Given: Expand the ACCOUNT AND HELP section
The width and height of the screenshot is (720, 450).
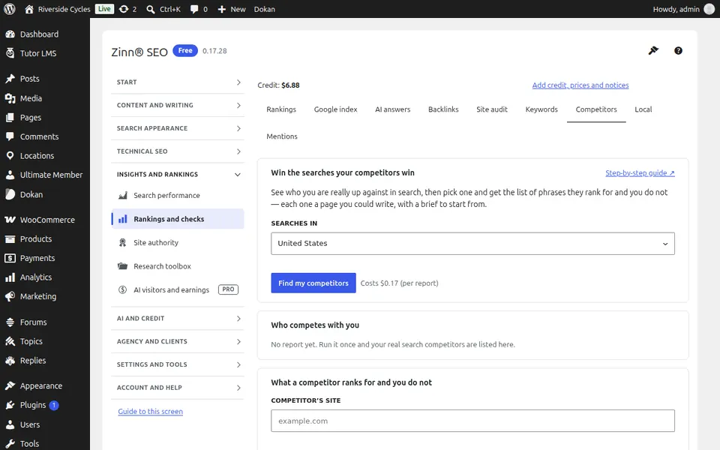Looking at the screenshot, I should [178, 388].
